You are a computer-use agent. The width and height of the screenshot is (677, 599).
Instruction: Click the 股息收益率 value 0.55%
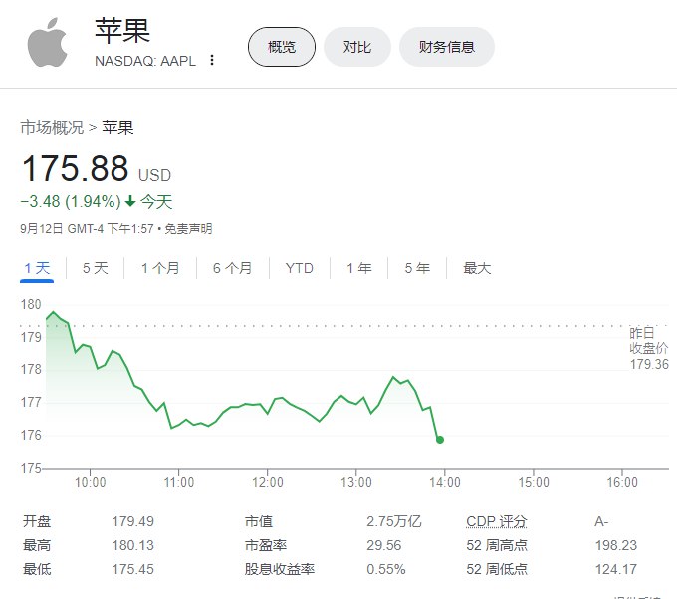coord(386,569)
